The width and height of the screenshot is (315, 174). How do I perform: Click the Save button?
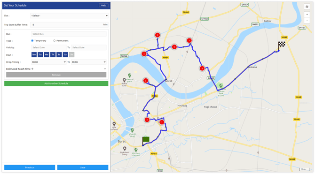click(83, 167)
